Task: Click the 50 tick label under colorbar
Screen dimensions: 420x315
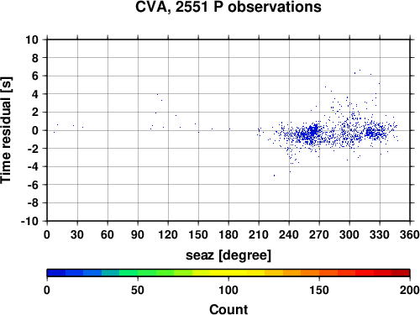Action: click(x=138, y=290)
